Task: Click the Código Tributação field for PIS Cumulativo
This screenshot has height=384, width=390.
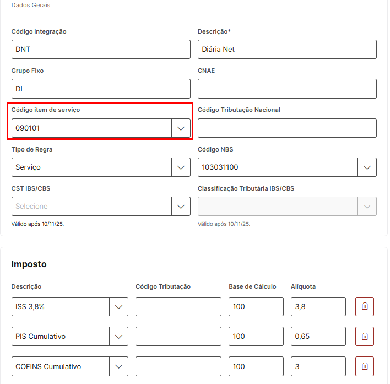Action: (x=178, y=337)
